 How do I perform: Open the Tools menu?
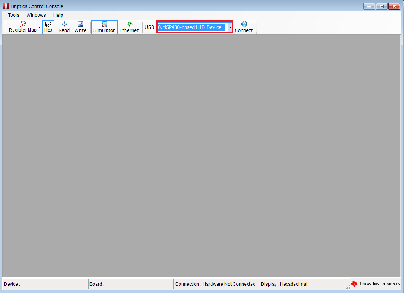(13, 15)
